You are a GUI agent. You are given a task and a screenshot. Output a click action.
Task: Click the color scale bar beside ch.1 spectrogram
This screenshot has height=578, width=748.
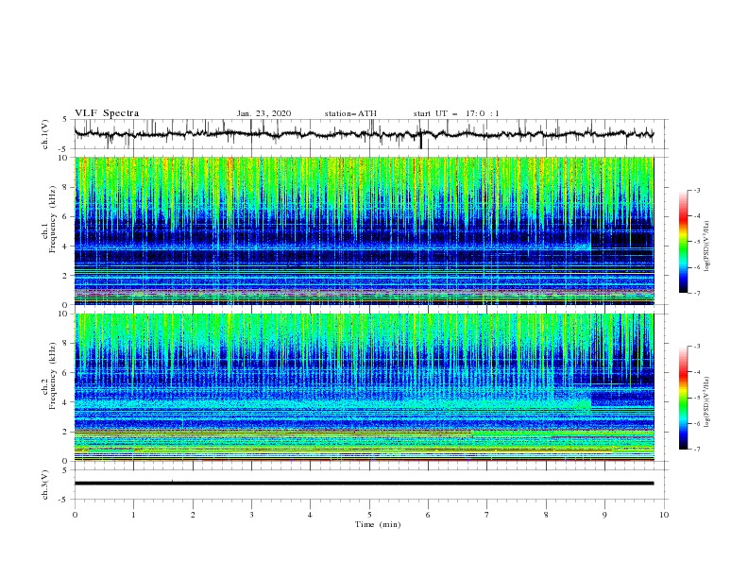(x=683, y=242)
